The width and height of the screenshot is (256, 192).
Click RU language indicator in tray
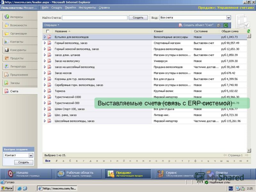click(230, 188)
